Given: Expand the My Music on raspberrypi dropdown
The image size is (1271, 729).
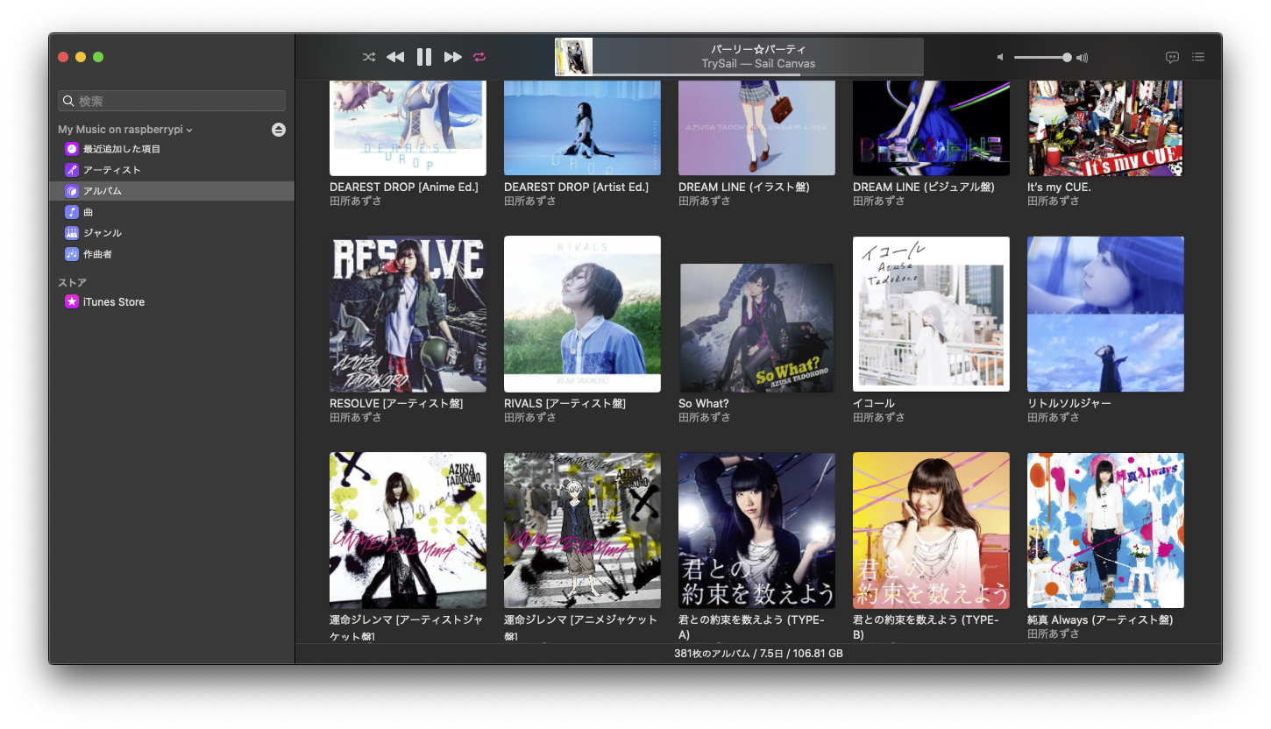Looking at the screenshot, I should [125, 129].
